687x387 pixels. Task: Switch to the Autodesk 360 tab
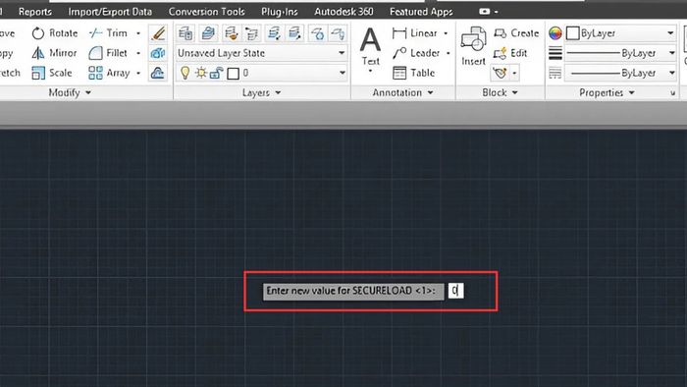coord(343,12)
